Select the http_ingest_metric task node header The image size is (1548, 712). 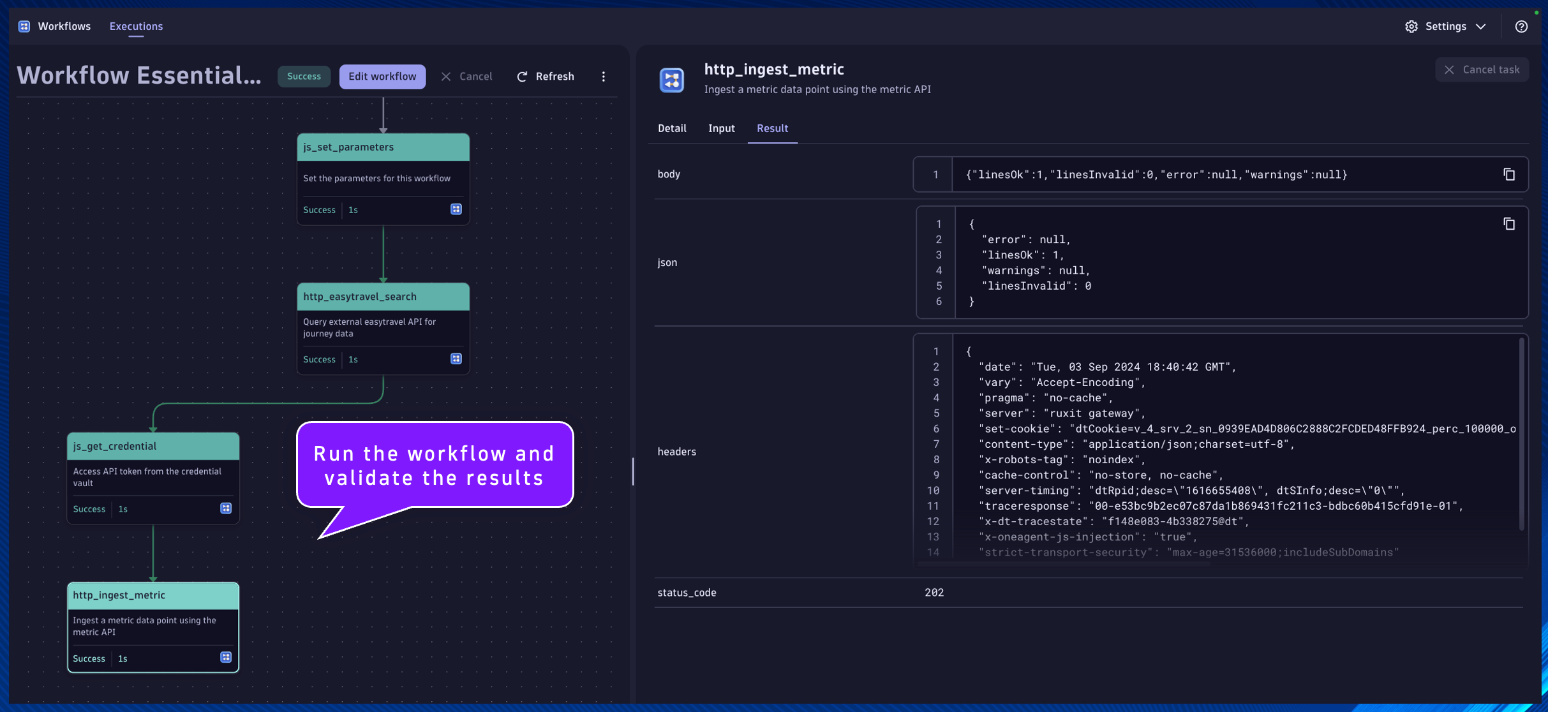[153, 595]
